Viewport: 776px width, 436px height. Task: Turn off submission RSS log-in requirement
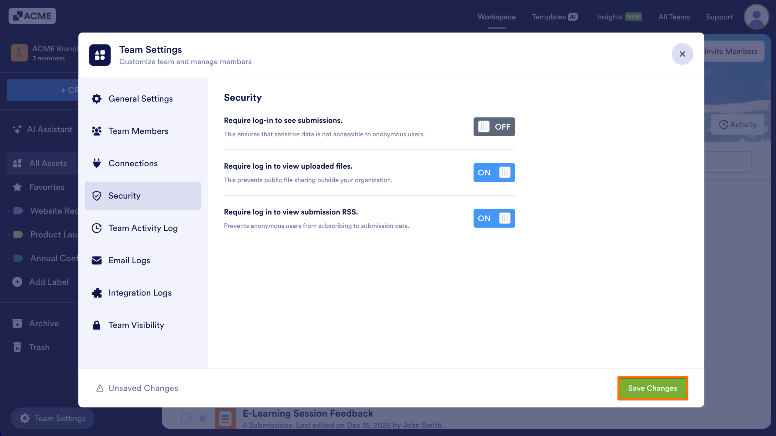coord(494,218)
